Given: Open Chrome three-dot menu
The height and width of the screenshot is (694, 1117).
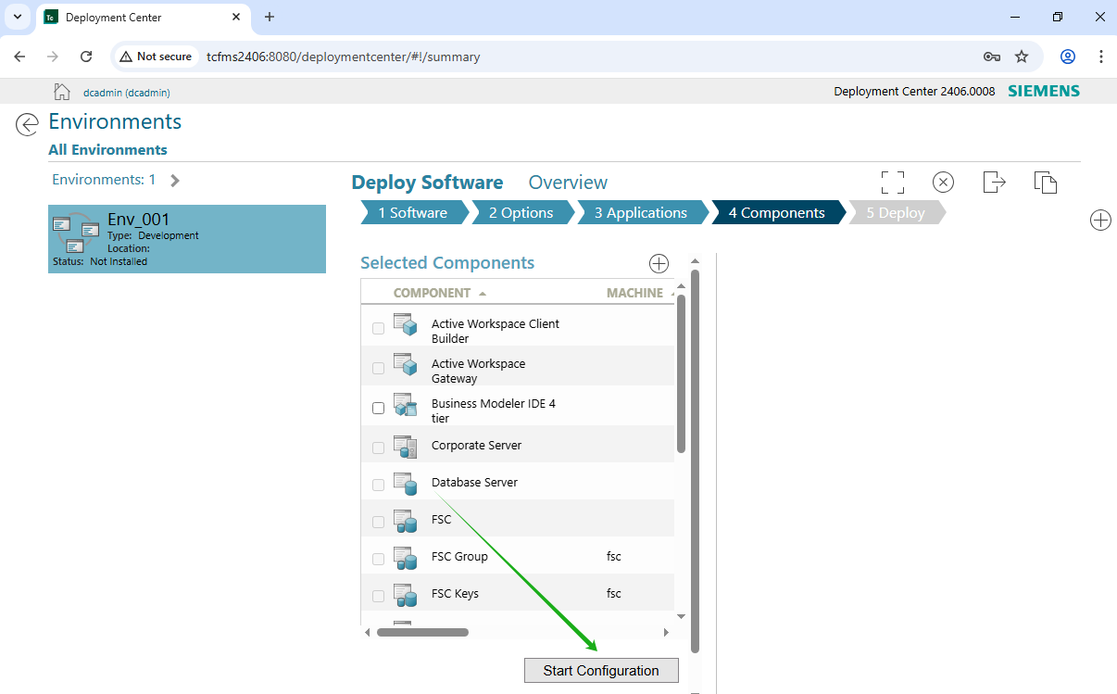Looking at the screenshot, I should coord(1101,57).
